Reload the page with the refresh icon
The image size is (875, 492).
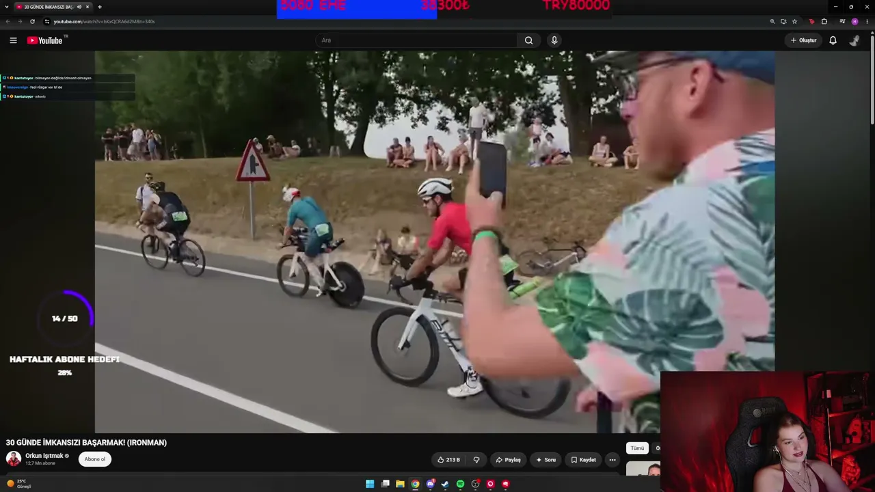point(32,21)
